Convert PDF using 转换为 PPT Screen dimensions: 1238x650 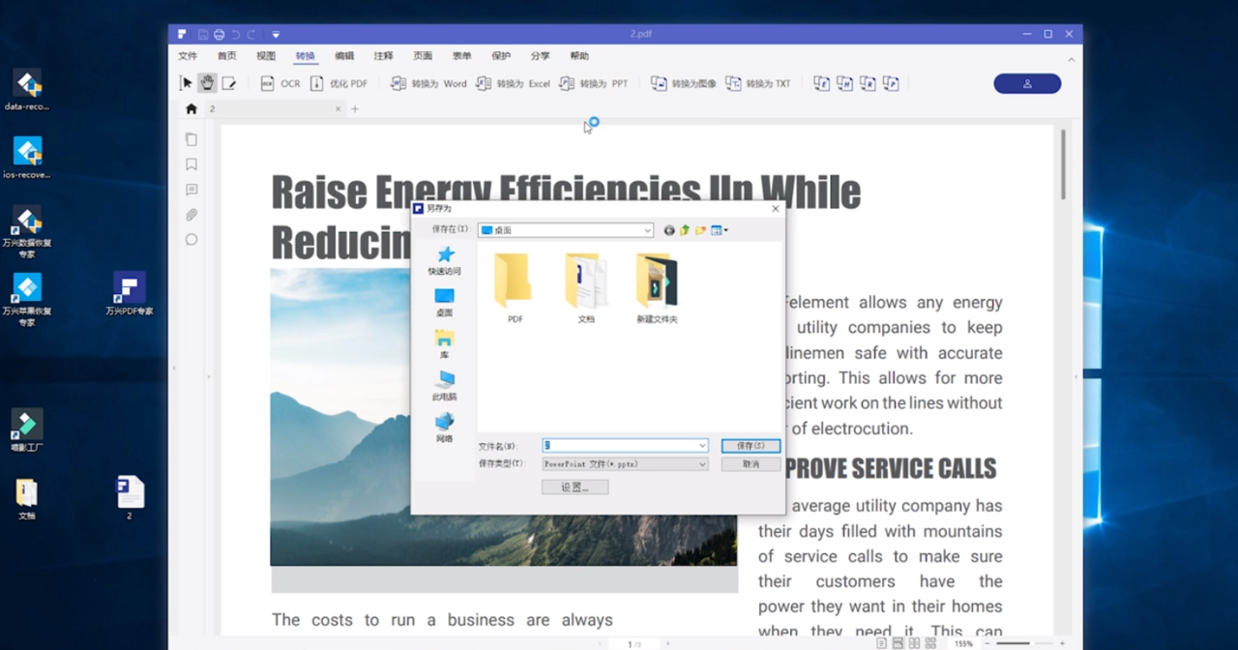[x=594, y=83]
